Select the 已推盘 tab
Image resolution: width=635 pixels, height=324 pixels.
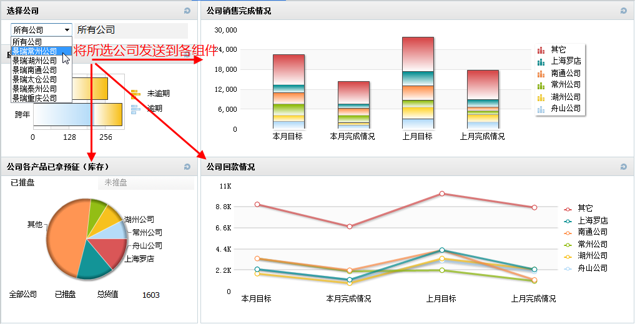click(23, 182)
